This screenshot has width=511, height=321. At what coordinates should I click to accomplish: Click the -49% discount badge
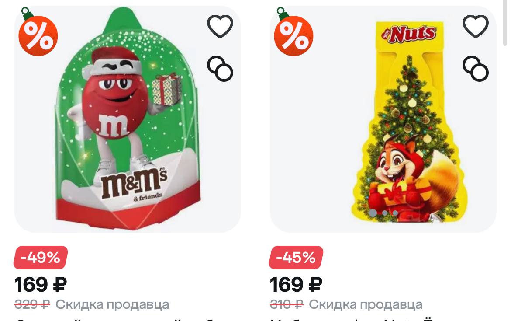tap(41, 258)
